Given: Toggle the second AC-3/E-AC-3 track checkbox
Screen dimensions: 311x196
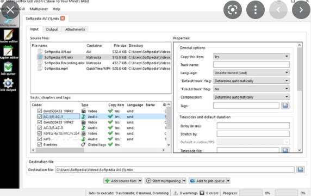Looking at the screenshot, I should [x=40, y=128].
